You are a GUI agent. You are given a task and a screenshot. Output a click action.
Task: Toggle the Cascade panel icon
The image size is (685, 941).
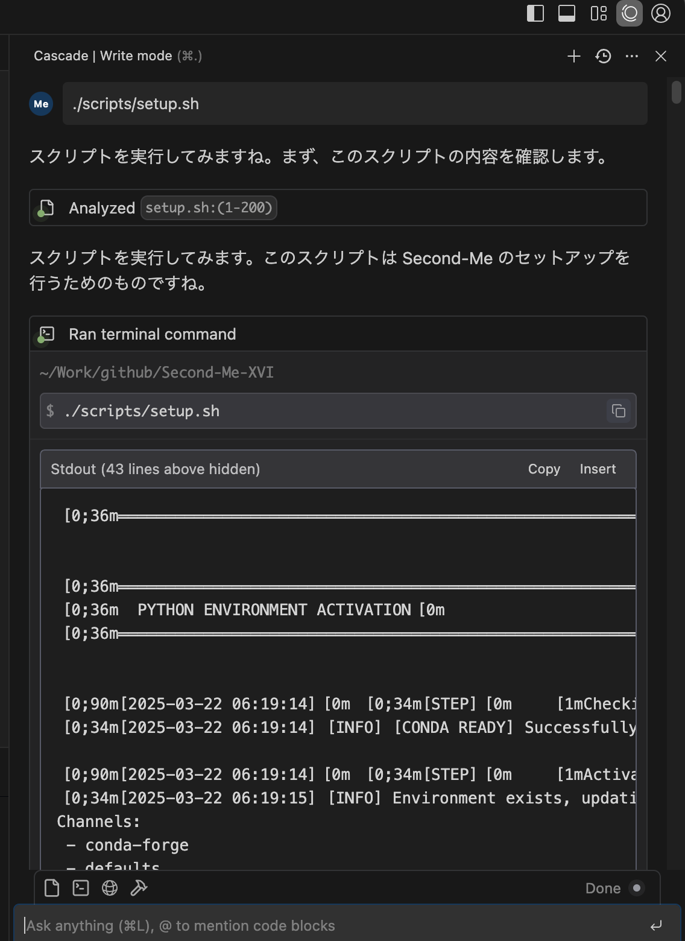630,13
